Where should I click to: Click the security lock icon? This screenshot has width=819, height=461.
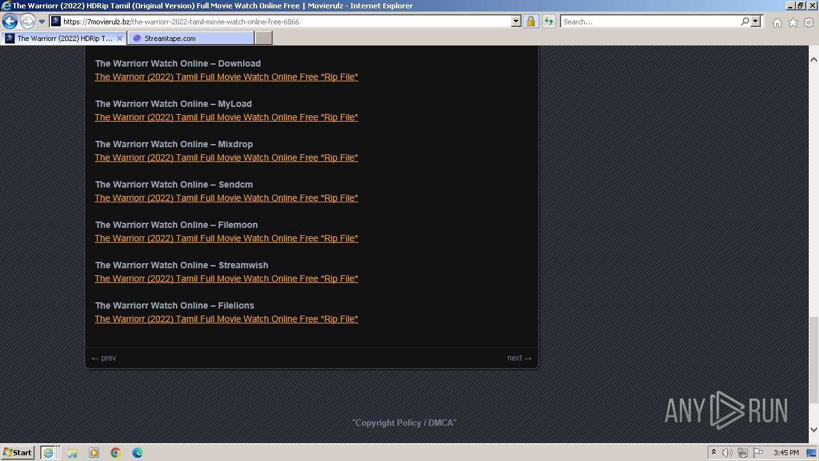[530, 22]
